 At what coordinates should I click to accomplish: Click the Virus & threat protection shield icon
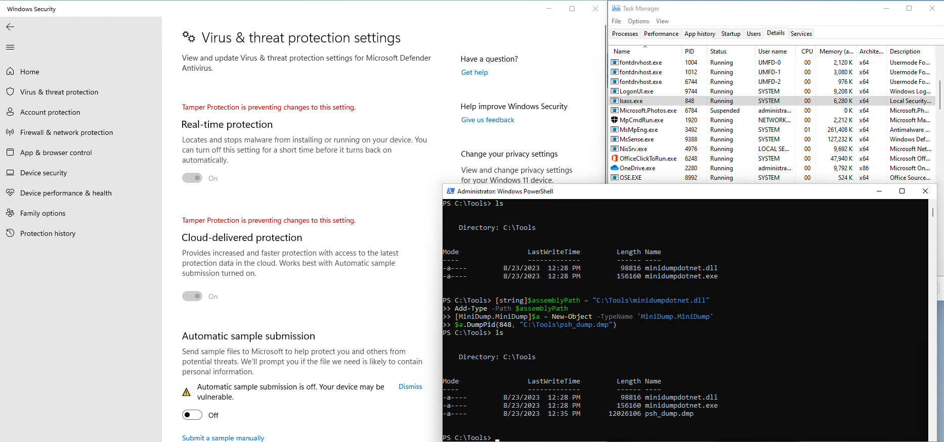point(10,92)
